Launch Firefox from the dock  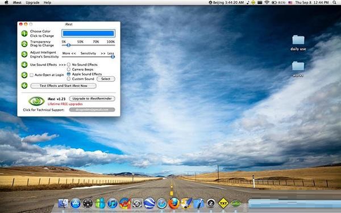coord(174,203)
